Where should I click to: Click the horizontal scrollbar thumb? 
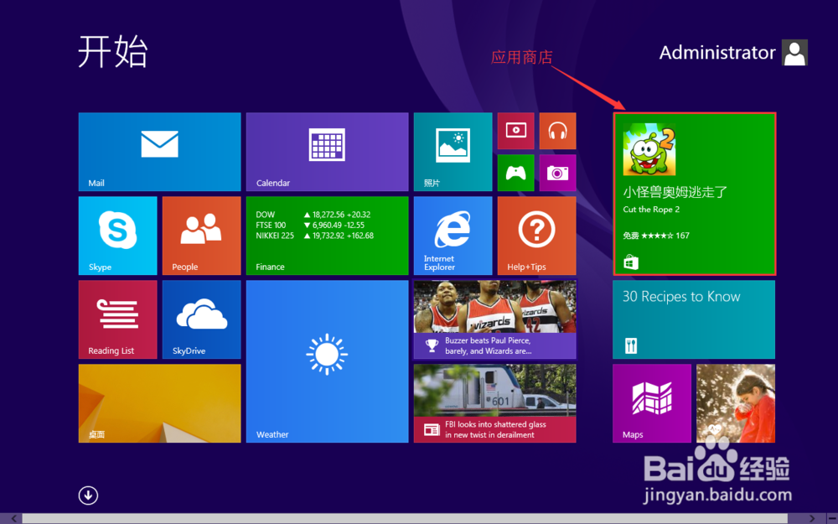pos(405,519)
